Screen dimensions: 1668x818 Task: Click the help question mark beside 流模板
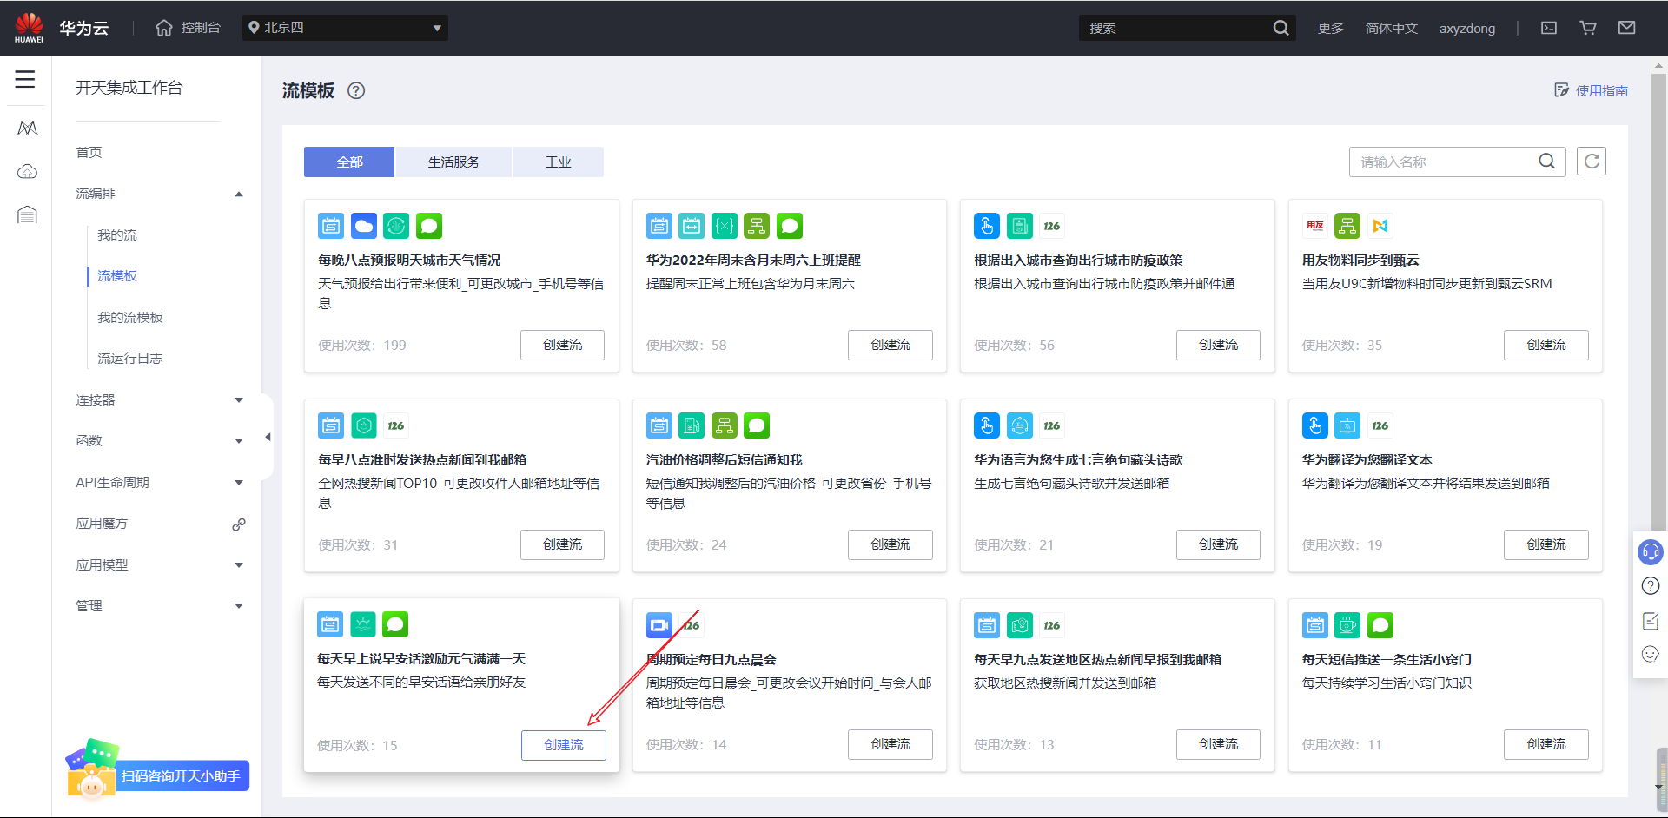point(356,90)
